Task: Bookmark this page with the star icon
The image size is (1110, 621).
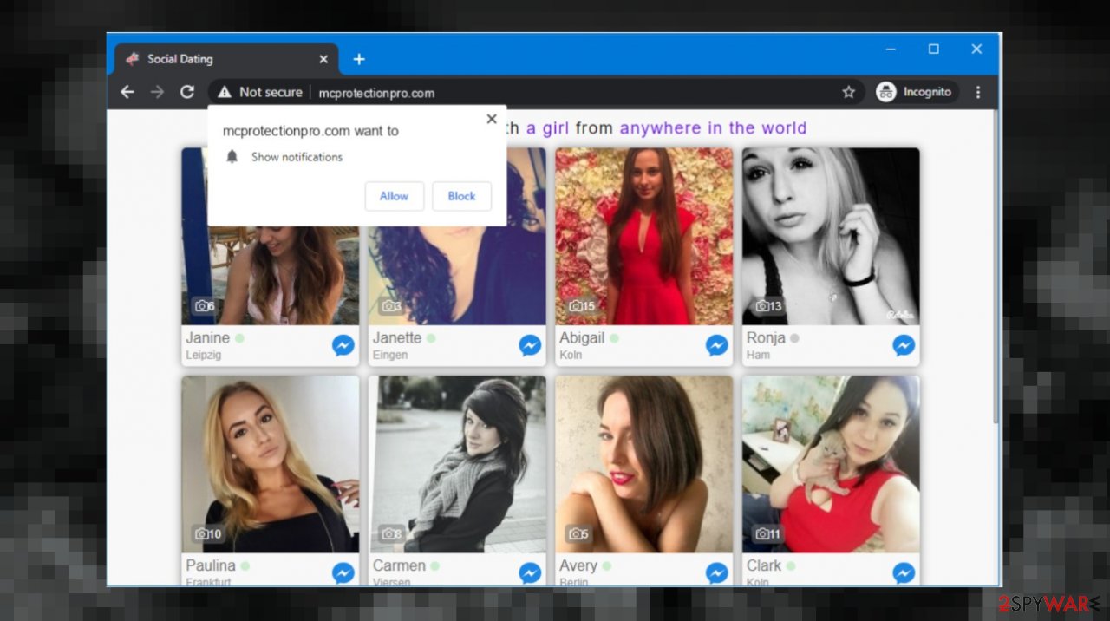Action: tap(848, 92)
